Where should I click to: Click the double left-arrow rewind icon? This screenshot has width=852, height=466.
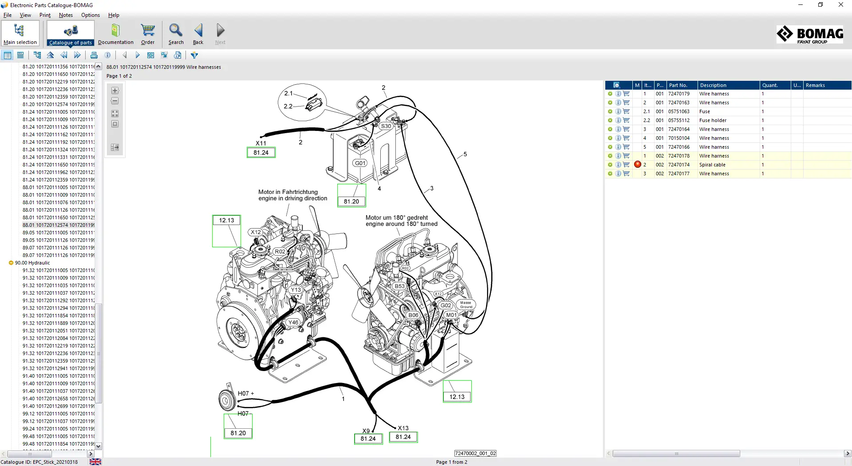click(64, 55)
